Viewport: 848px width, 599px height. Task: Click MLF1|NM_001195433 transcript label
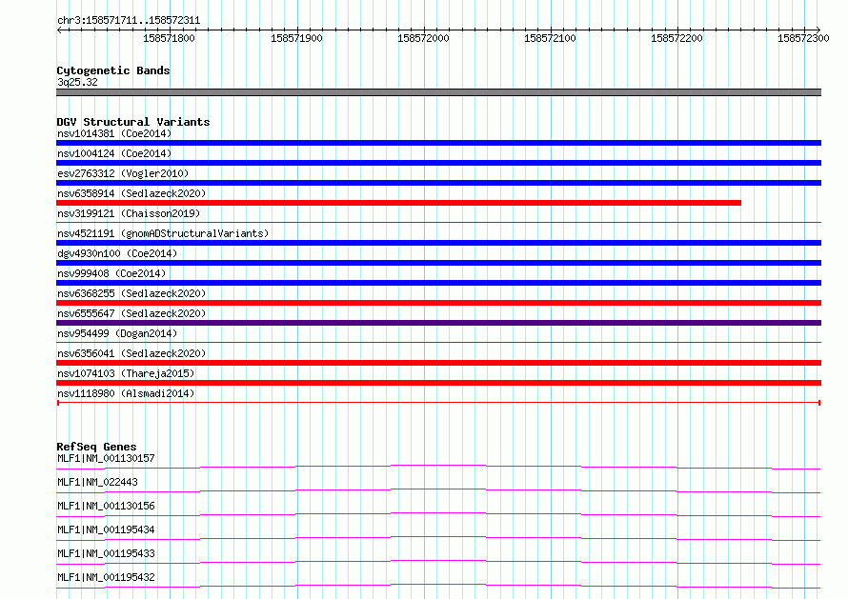[x=106, y=553]
